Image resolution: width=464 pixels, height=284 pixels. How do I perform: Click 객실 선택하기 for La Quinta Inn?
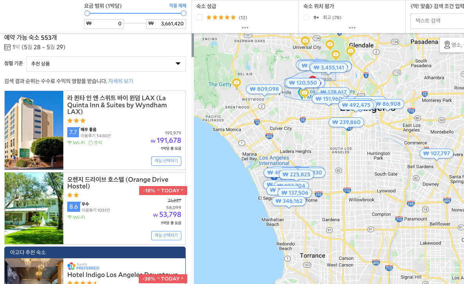click(166, 161)
